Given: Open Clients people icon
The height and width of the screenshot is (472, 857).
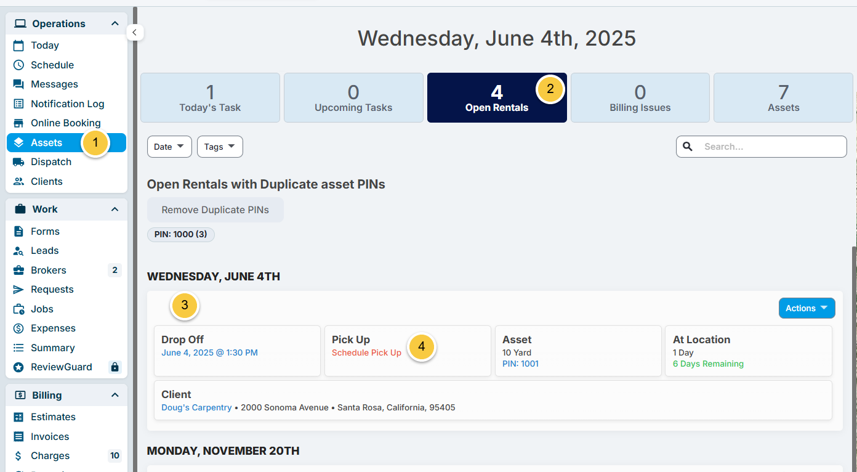Looking at the screenshot, I should [19, 181].
